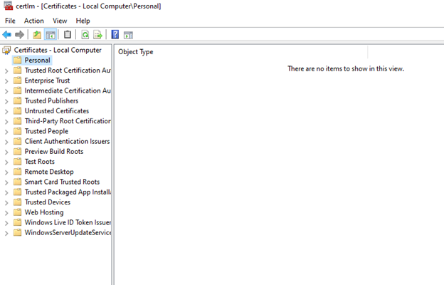Image resolution: width=444 pixels, height=285 pixels.
Task: Open the View menu
Action: click(60, 21)
